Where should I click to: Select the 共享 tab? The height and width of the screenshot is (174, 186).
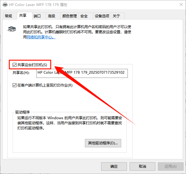pyautogui.click(x=24, y=16)
